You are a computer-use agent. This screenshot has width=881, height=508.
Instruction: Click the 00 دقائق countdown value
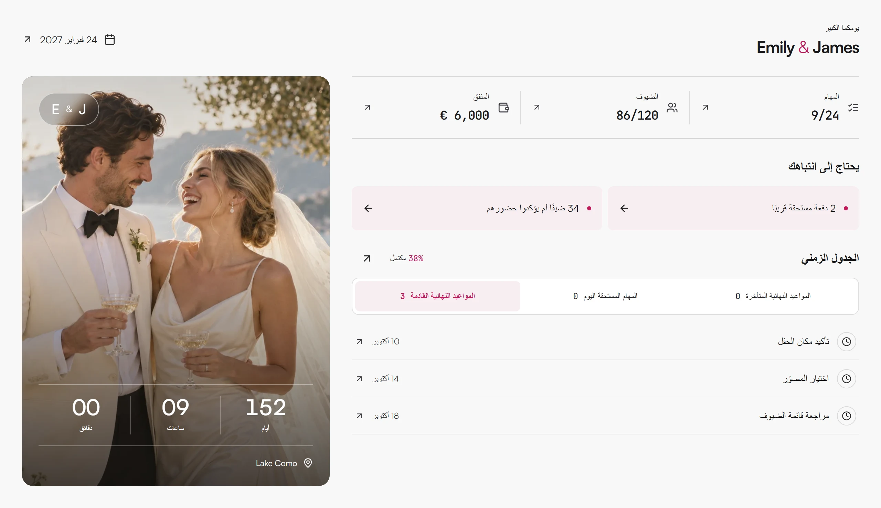[x=86, y=414]
